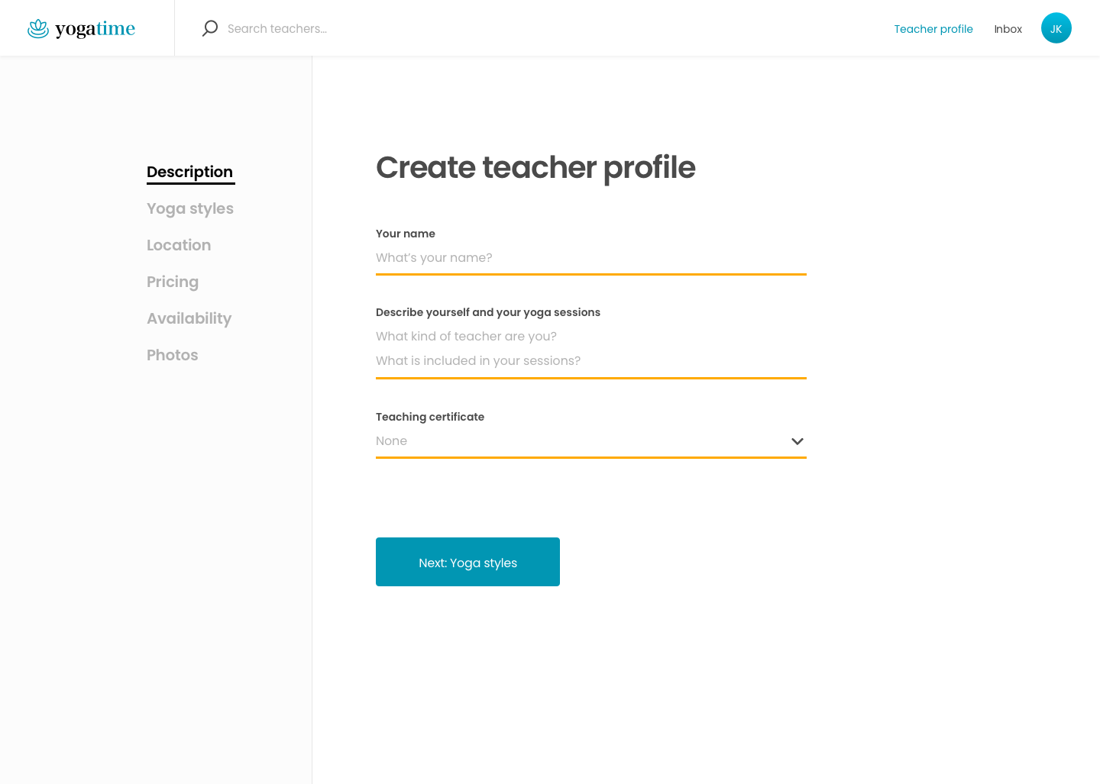Image resolution: width=1100 pixels, height=784 pixels.
Task: Select the search magnifier icon
Action: pyautogui.click(x=209, y=27)
